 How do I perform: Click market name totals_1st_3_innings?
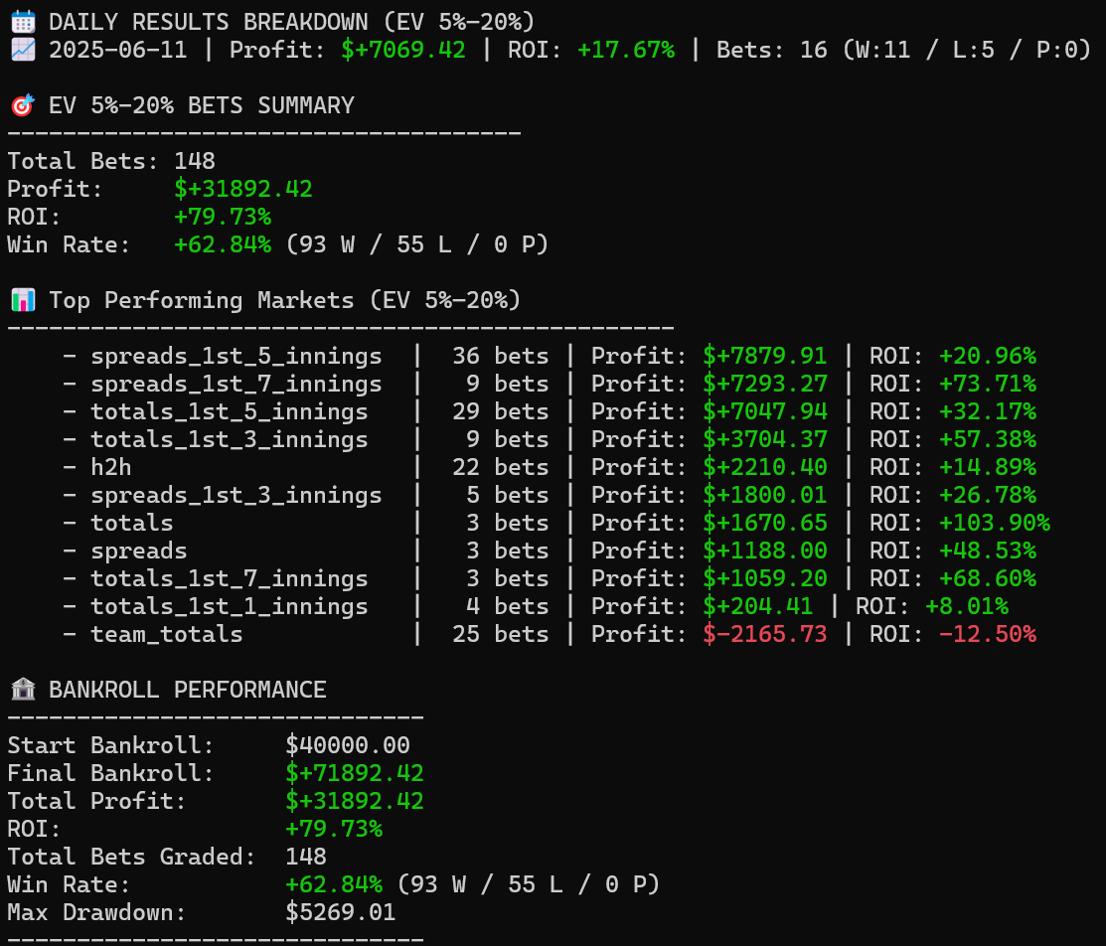pyautogui.click(x=230, y=439)
